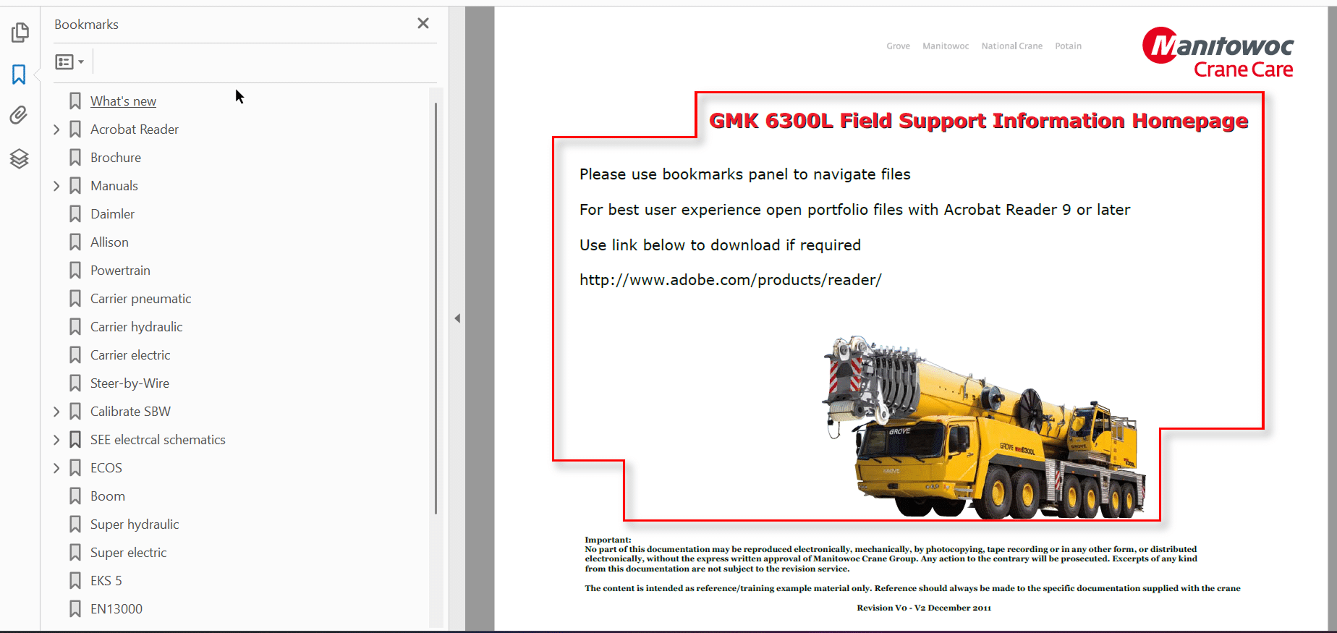This screenshot has height=633, width=1337.
Task: Go to the Carrier hydraulic bookmark
Action: [137, 327]
